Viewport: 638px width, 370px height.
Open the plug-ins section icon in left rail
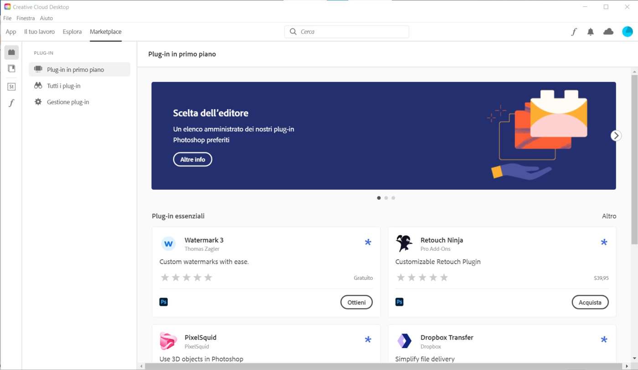click(11, 52)
